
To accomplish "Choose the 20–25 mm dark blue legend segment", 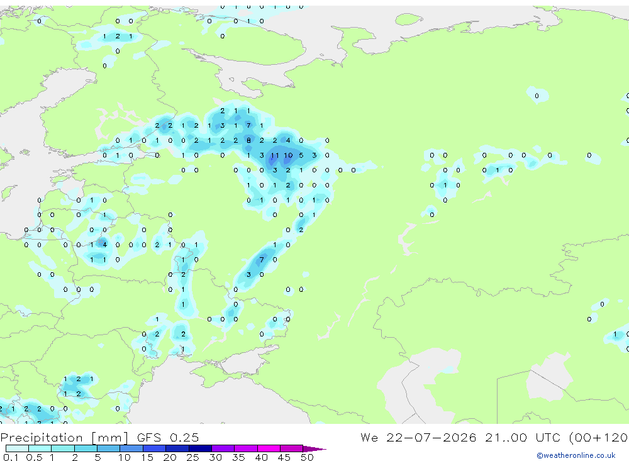I will pos(177,448).
